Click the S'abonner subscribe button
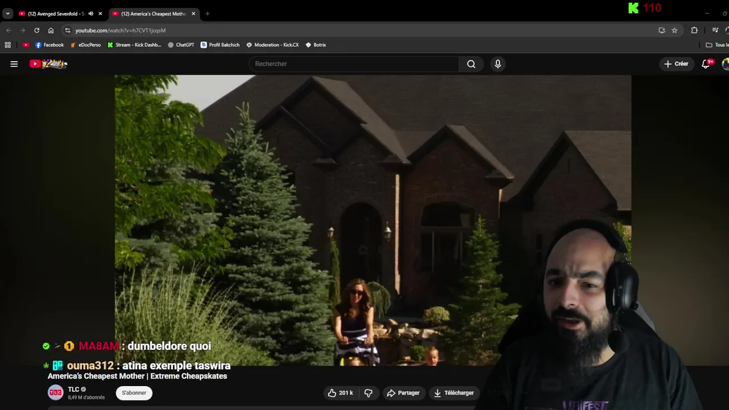 tap(134, 393)
